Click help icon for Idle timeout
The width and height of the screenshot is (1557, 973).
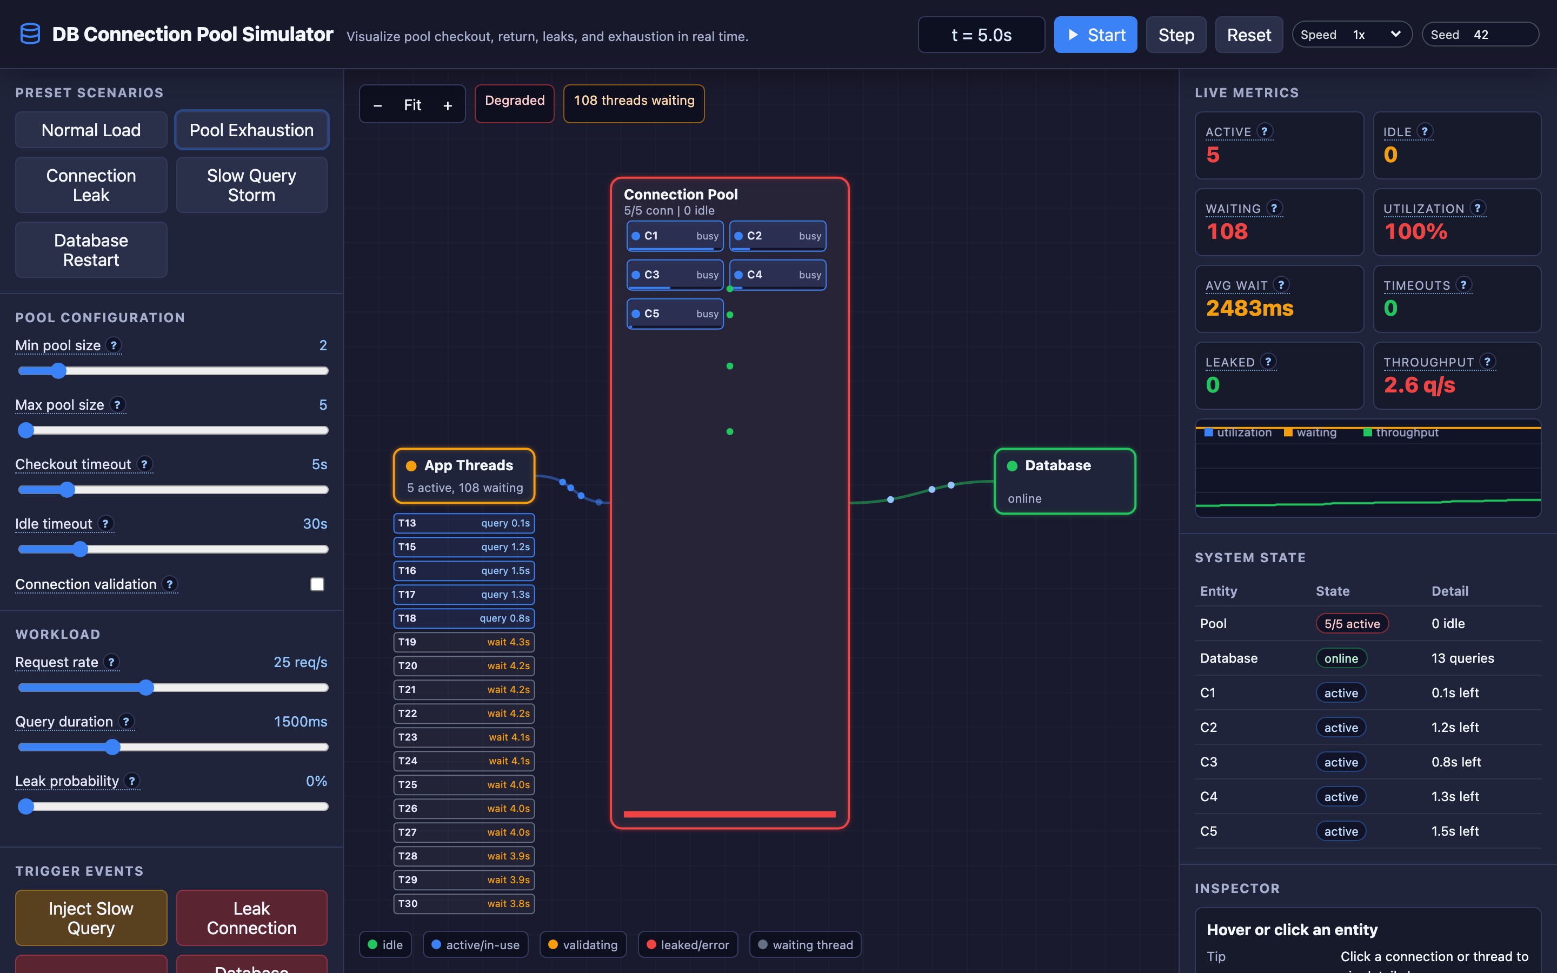pyautogui.click(x=105, y=523)
